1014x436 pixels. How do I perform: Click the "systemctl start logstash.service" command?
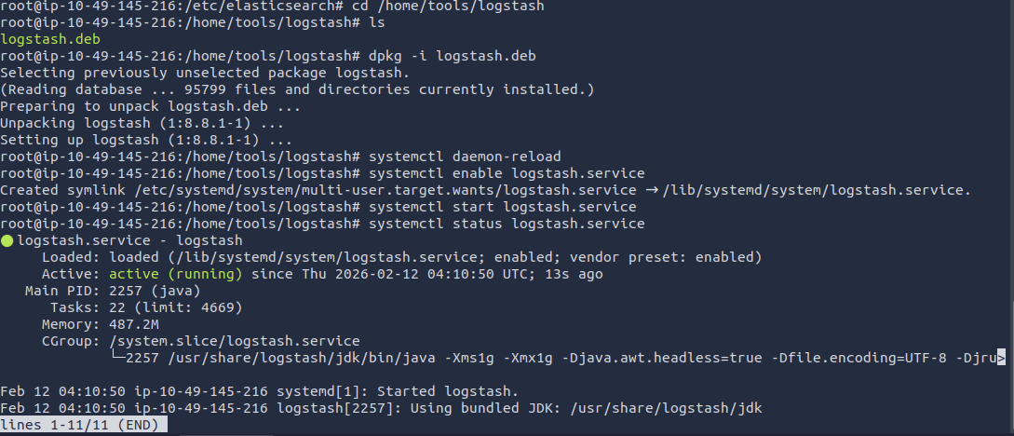pos(503,207)
